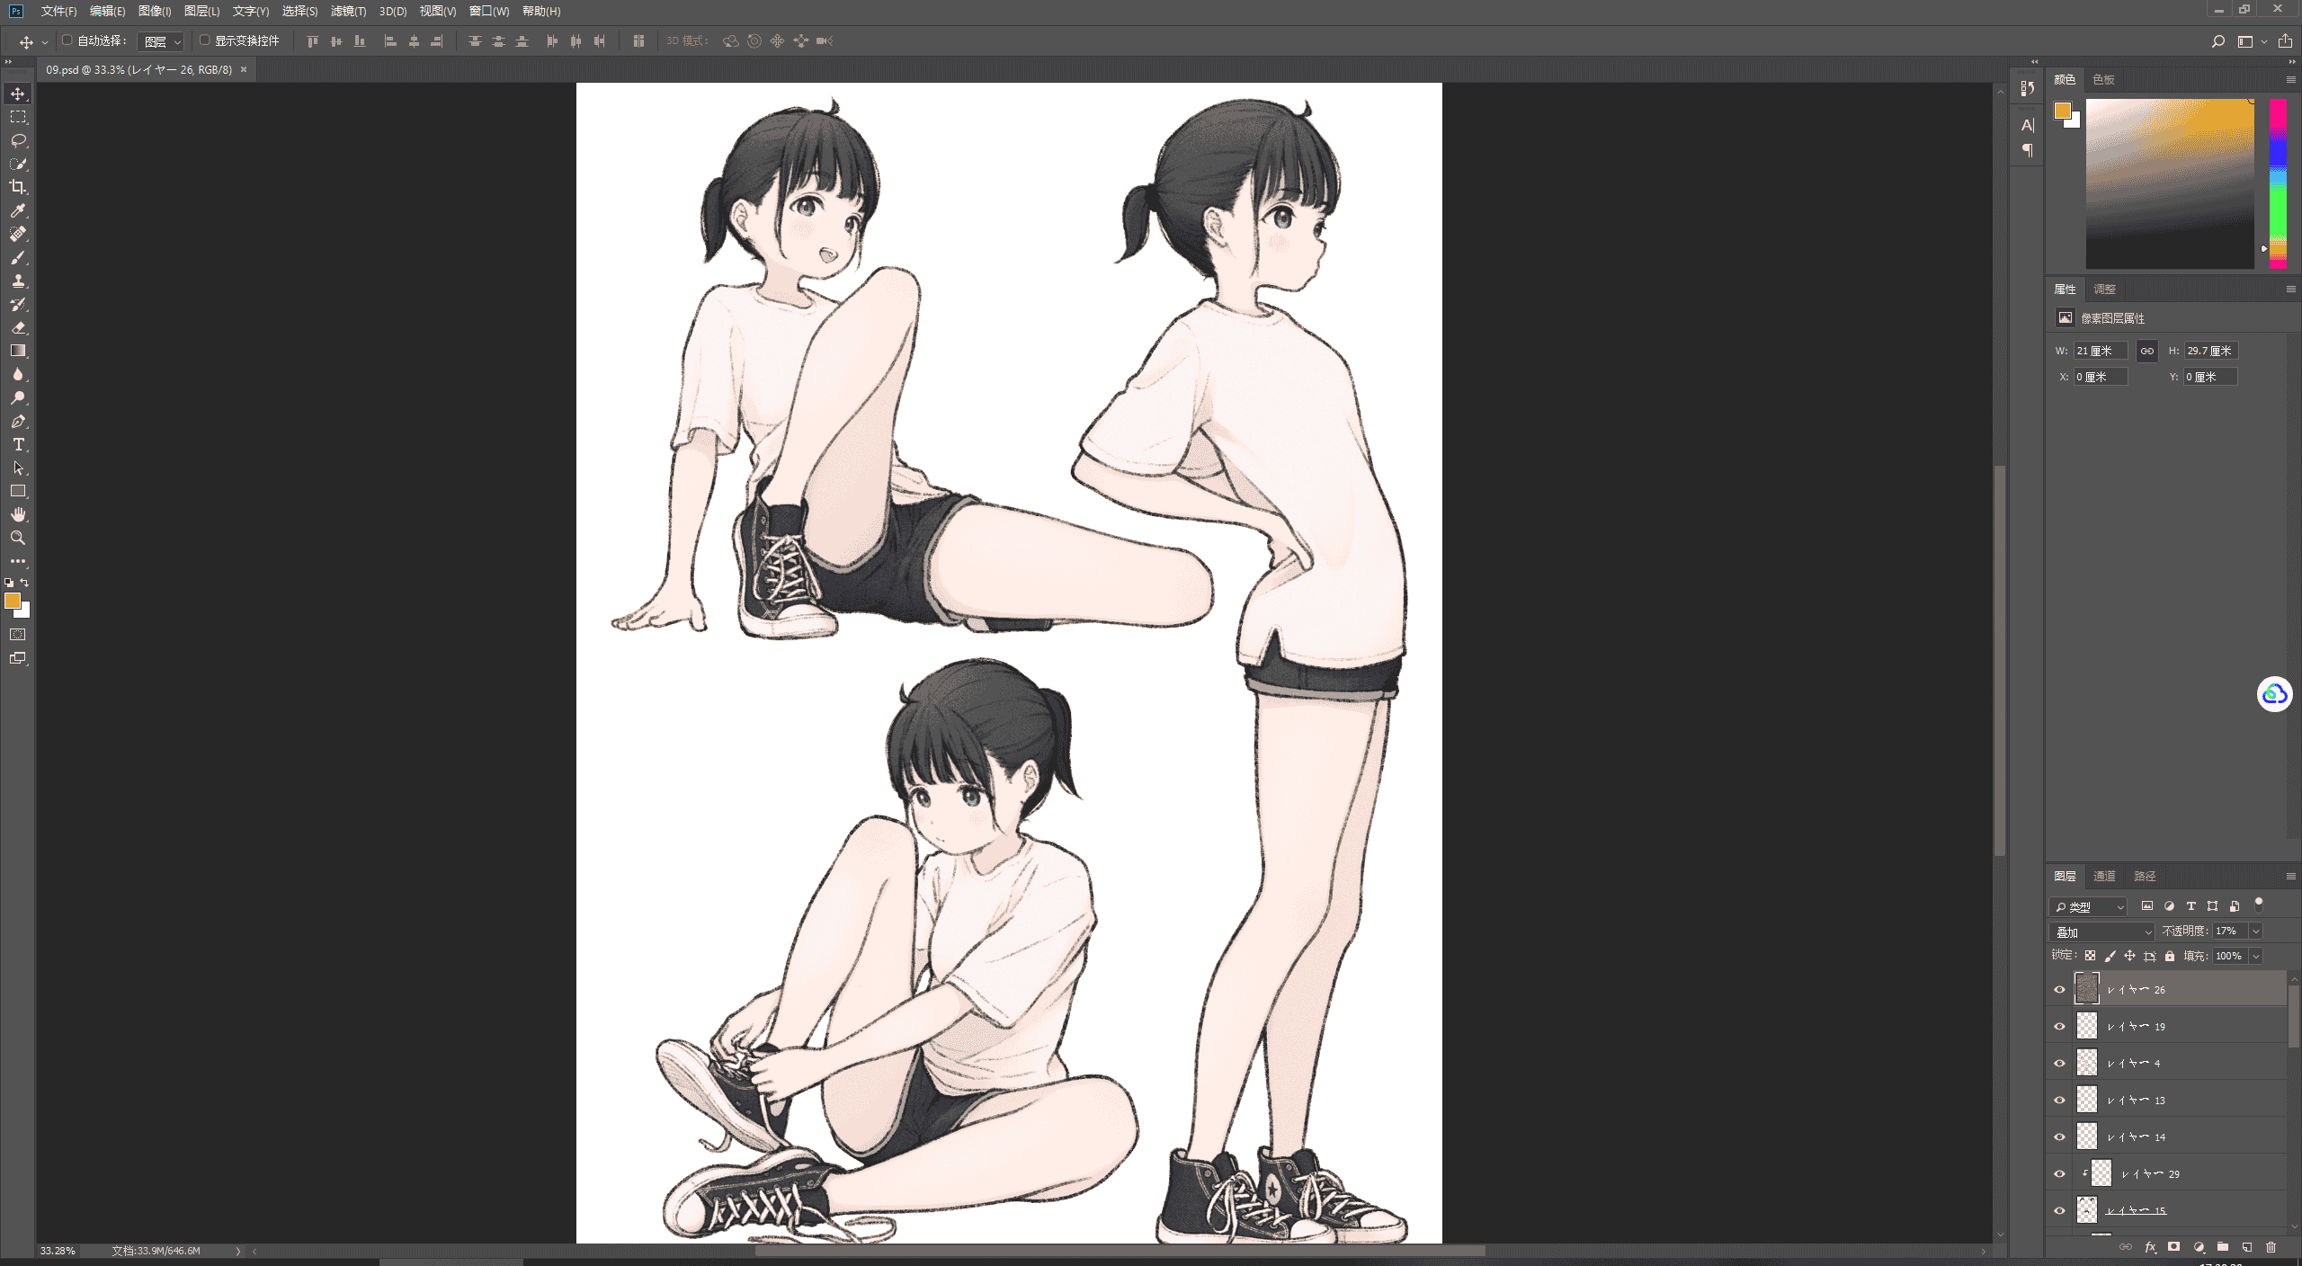Screen dimensions: 2302x1266
Task: Open the 图层 auto-select target dropdown
Action: pyautogui.click(x=162, y=41)
